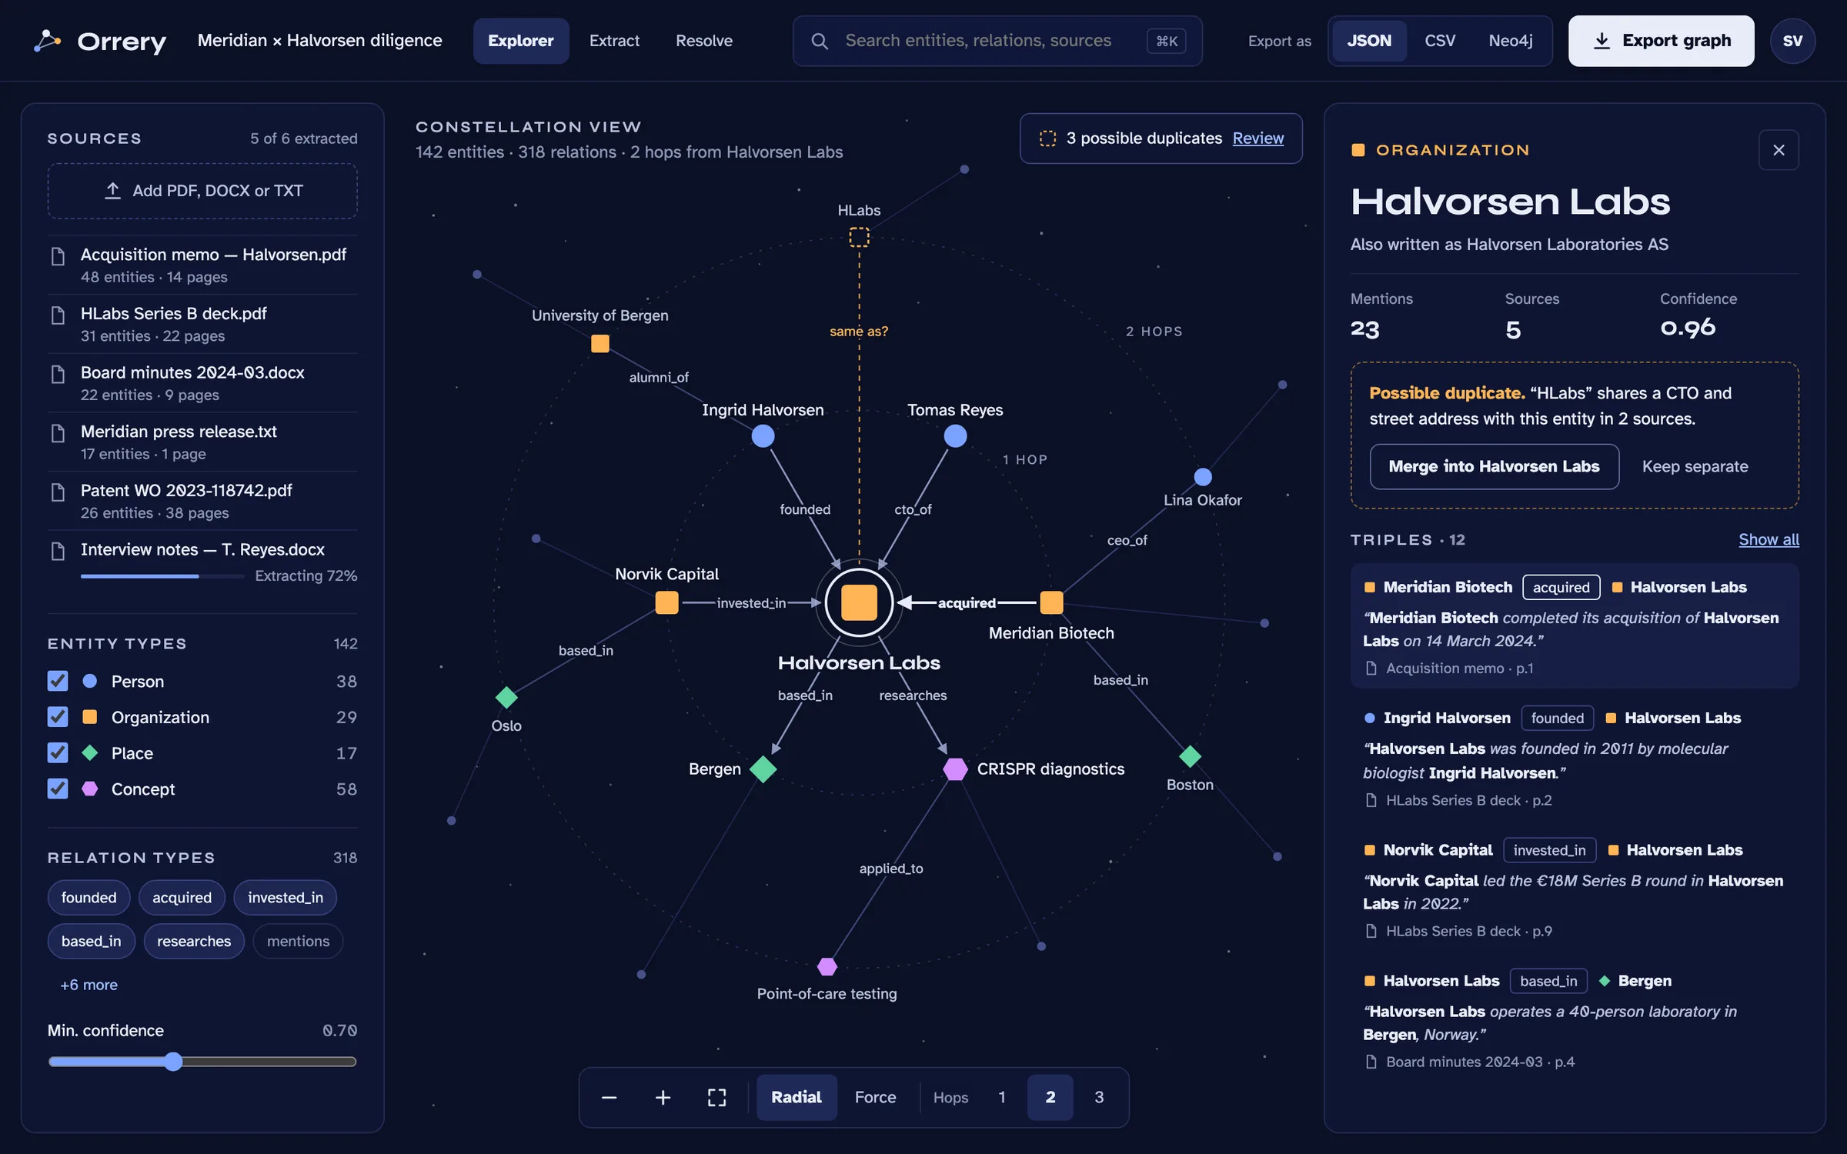Click Merge into Halvorsen Labs
This screenshot has width=1847, height=1154.
(x=1495, y=466)
